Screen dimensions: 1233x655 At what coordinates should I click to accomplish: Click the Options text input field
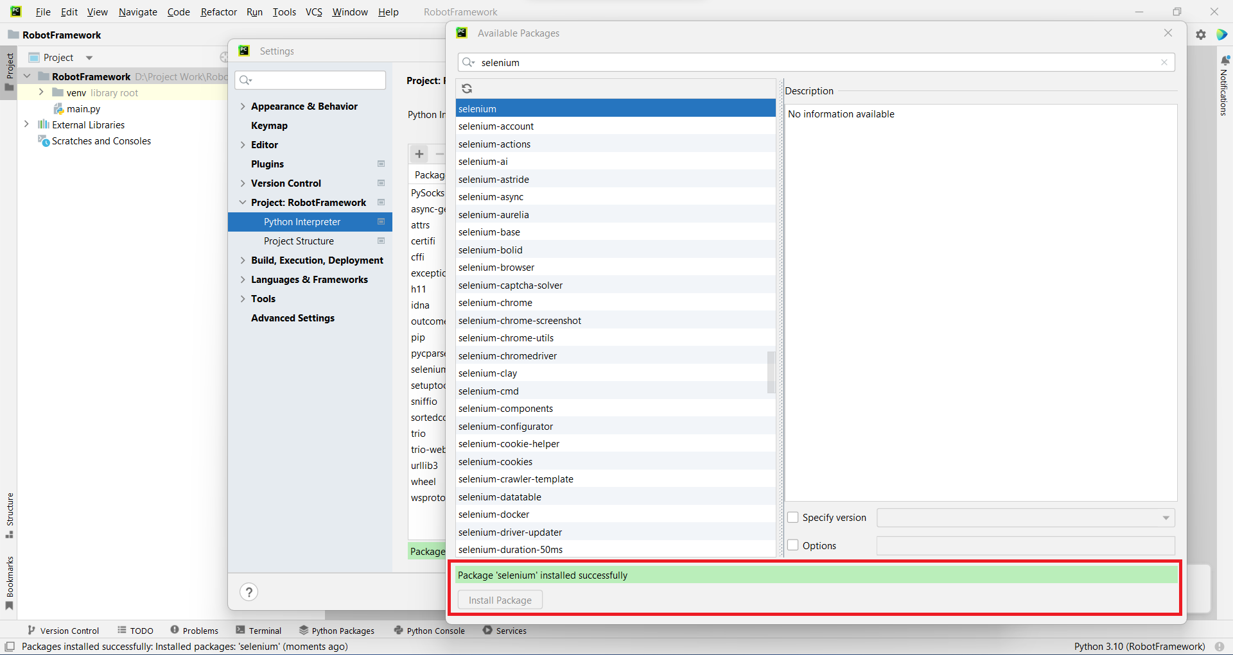coord(1026,545)
